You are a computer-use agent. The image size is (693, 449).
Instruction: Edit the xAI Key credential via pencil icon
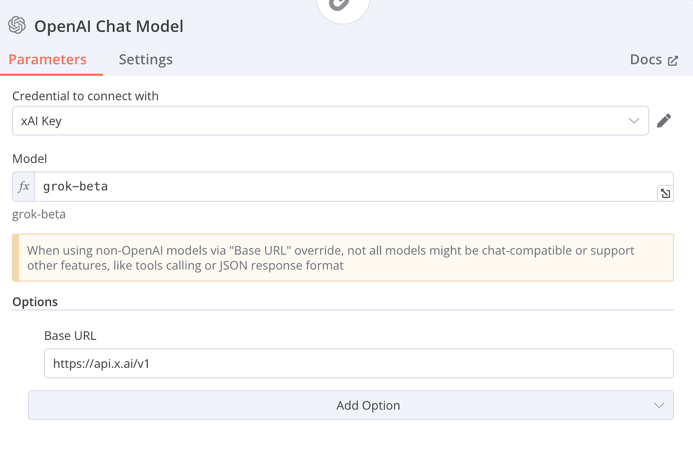(x=664, y=120)
